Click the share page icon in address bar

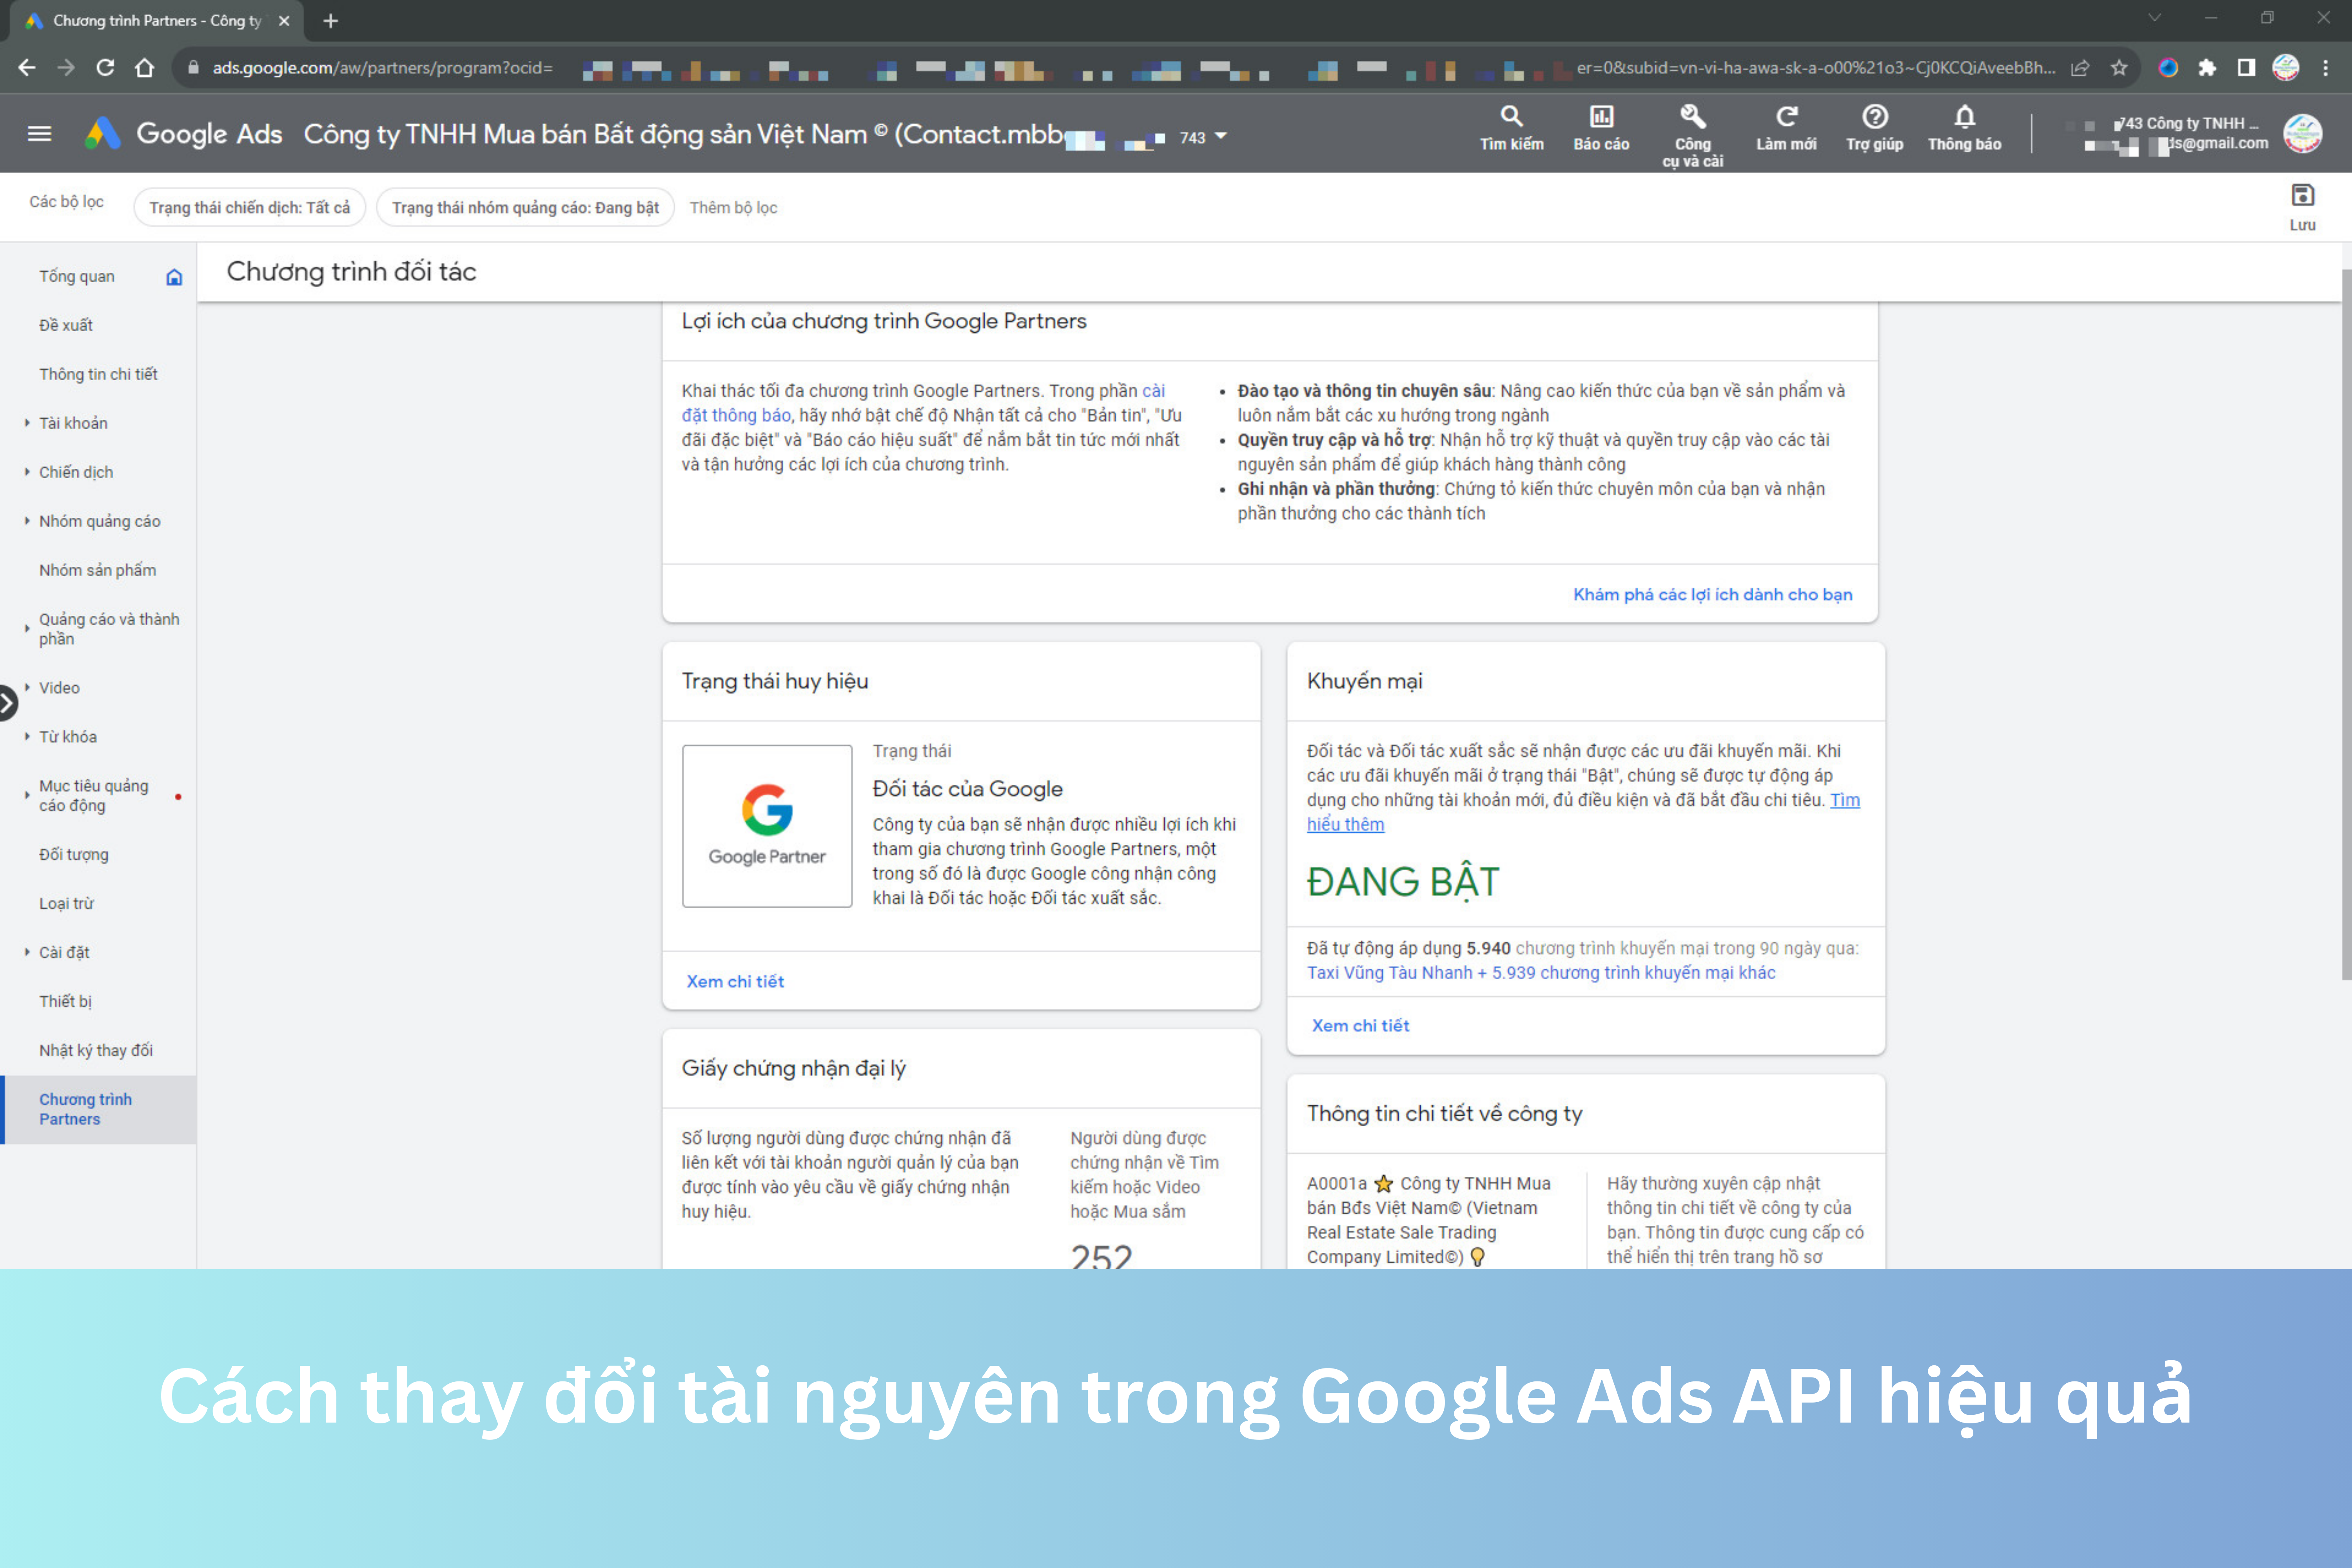click(x=2080, y=68)
